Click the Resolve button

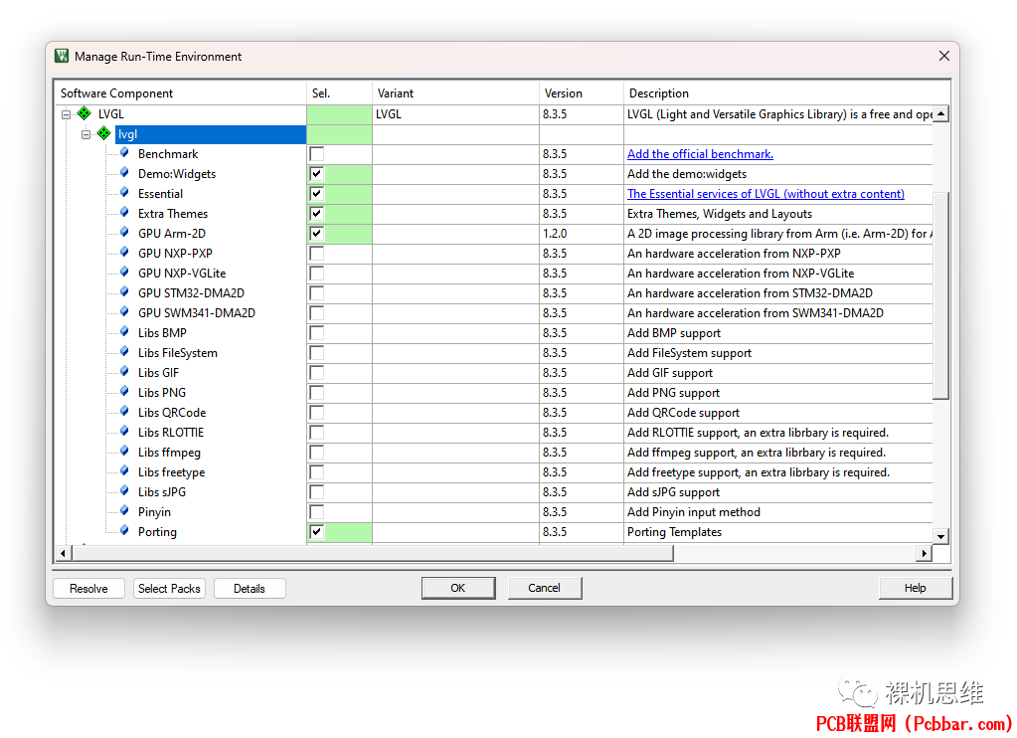click(x=88, y=589)
